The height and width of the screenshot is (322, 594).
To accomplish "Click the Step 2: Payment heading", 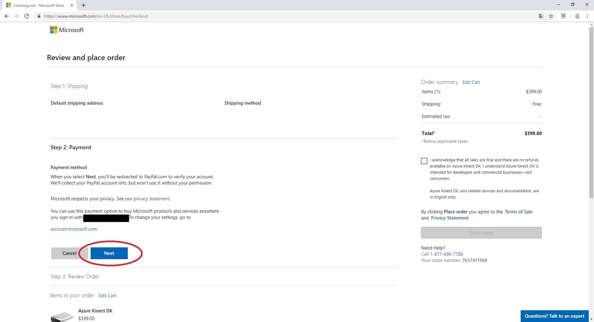I will tap(71, 148).
